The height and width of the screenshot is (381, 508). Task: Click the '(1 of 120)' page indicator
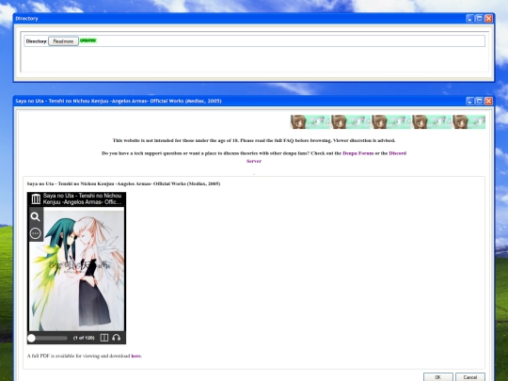[x=84, y=338]
